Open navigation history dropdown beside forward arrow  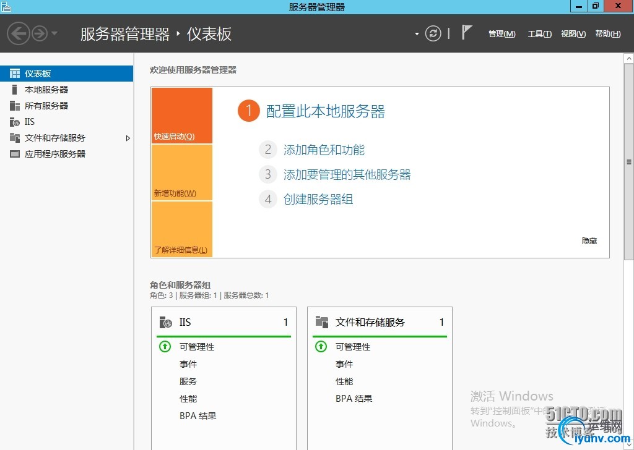(x=54, y=33)
